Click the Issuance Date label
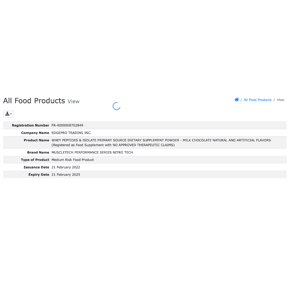Image resolution: width=290 pixels, height=290 pixels. pyautogui.click(x=36, y=167)
